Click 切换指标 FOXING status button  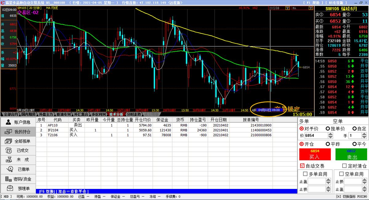pos(352,196)
